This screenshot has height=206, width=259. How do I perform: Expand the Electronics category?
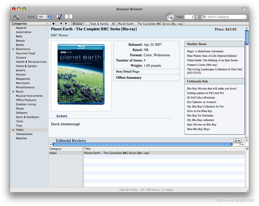tap(13, 49)
